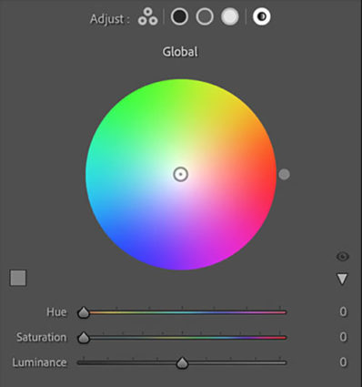Click the Hue value field
Screen dimensions: 362x387
click(x=343, y=311)
